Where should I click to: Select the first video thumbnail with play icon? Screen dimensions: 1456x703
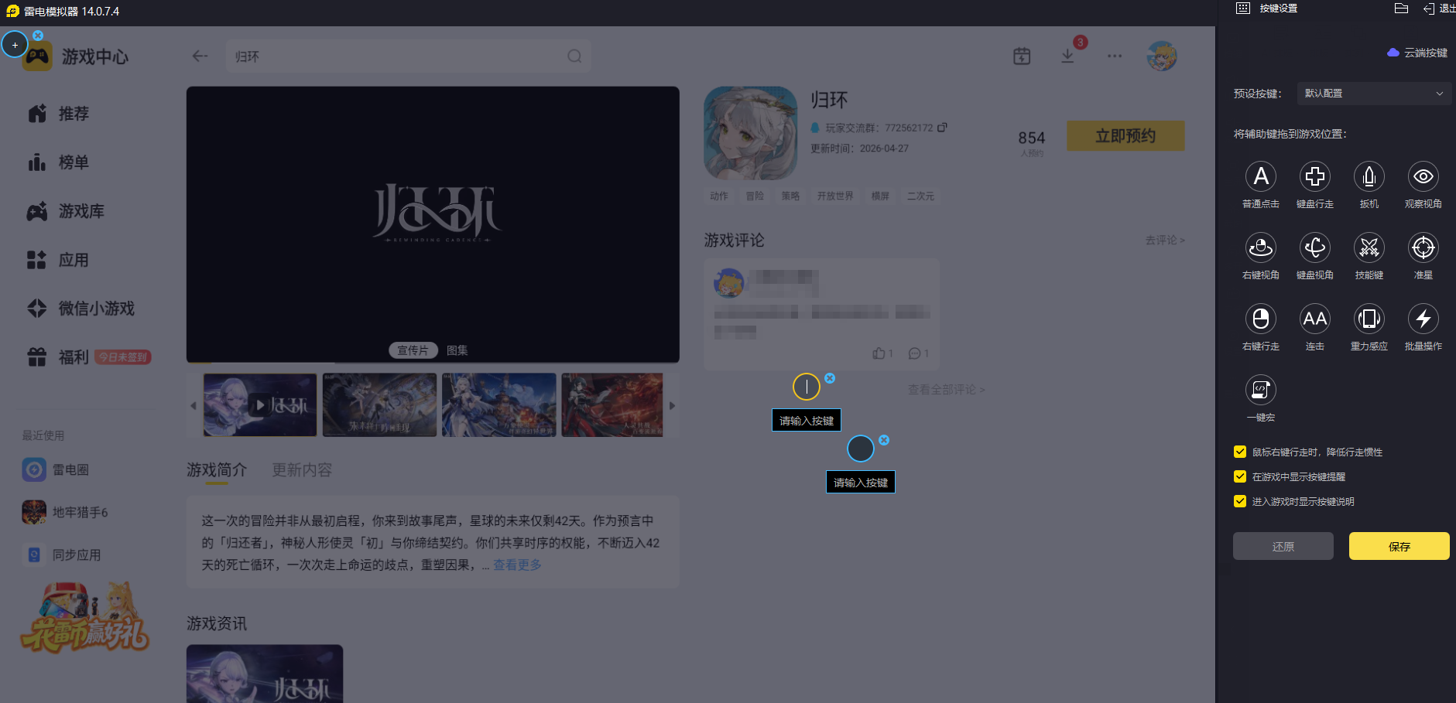(260, 405)
